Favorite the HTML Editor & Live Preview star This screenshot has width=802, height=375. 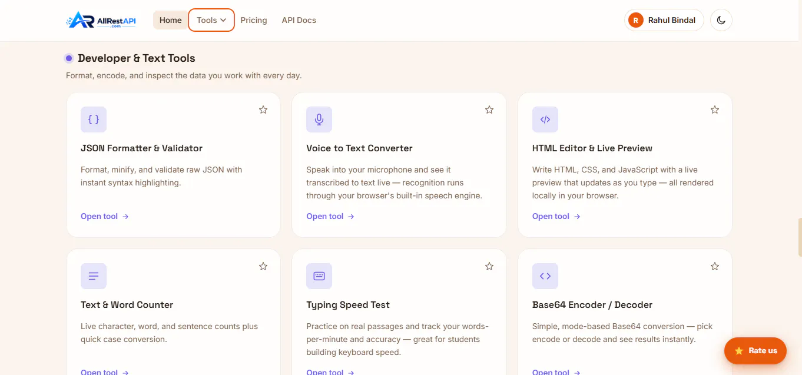715,109
